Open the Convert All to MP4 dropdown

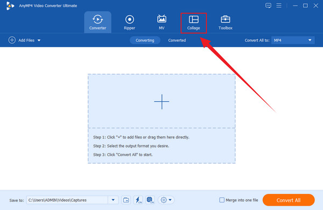pos(293,40)
